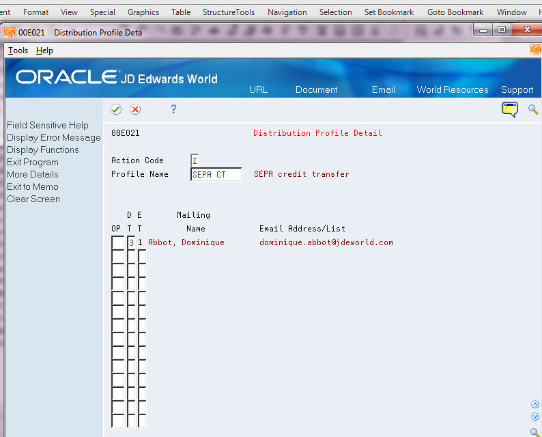This screenshot has width=542, height=437.
Task: Open the Graphics menu
Action: [x=143, y=12]
